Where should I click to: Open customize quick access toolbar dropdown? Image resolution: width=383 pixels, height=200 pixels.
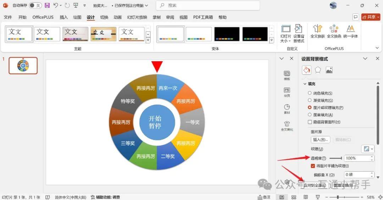(84, 5)
